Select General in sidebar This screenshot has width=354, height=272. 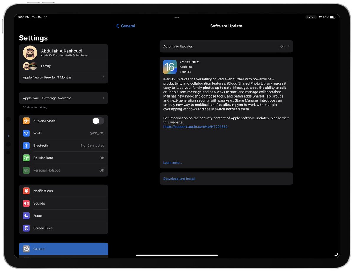[x=63, y=249]
